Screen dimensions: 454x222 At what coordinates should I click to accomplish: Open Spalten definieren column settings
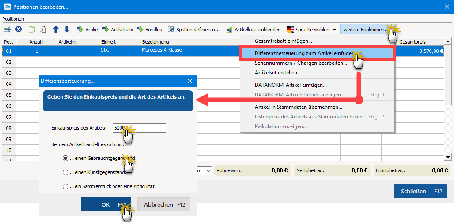click(x=193, y=30)
